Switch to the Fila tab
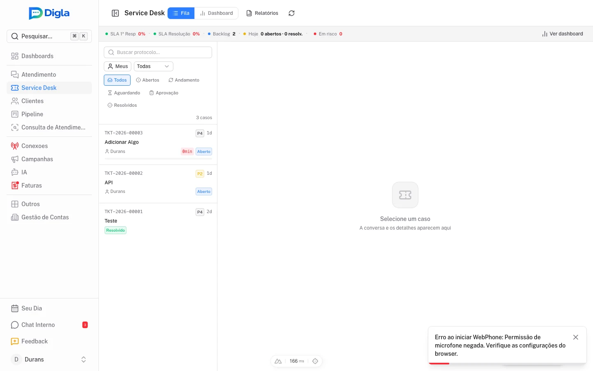 tap(181, 13)
